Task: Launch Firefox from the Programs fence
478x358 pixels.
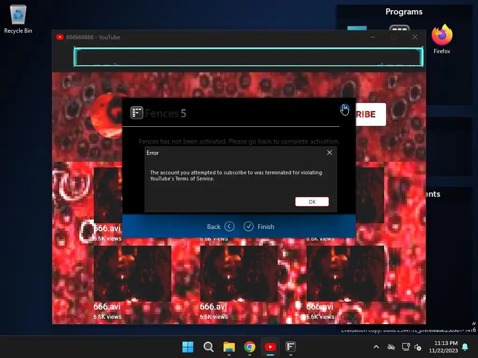Action: (442, 39)
